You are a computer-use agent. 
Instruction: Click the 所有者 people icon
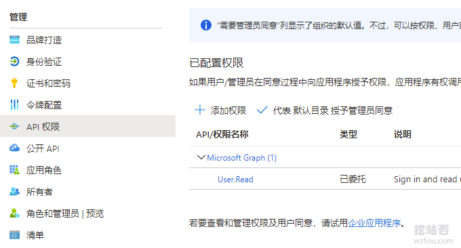pos(14,192)
